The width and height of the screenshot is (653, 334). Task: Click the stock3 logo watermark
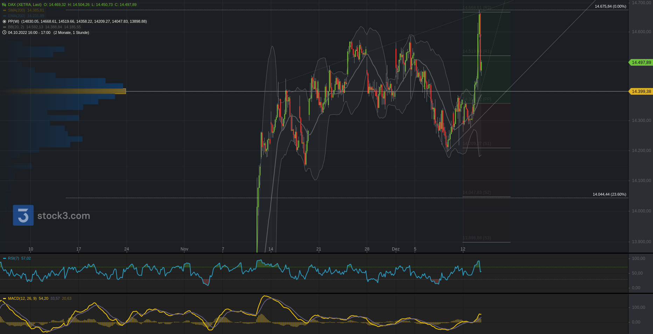[x=23, y=215]
